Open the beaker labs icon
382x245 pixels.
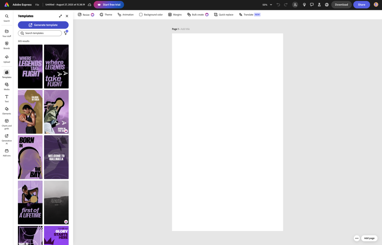(x=319, y=5)
